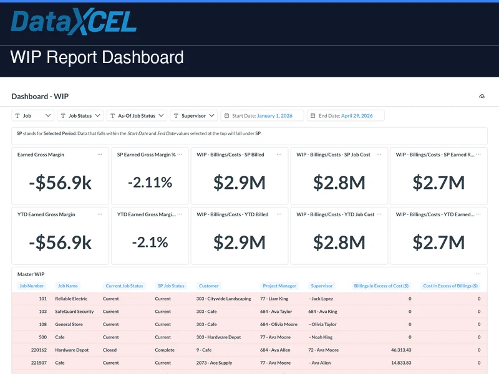The height and width of the screenshot is (374, 499).
Task: Expand the Supervisor filter dropdown
Action: click(194, 116)
